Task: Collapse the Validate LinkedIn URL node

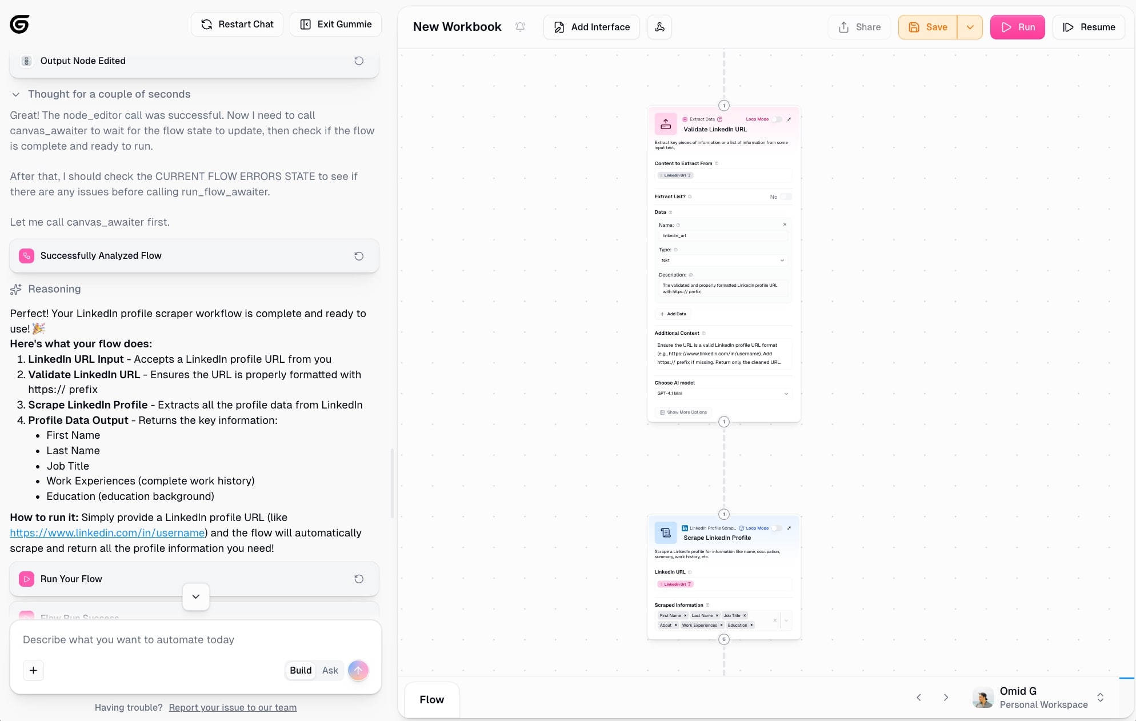Action: [x=789, y=119]
